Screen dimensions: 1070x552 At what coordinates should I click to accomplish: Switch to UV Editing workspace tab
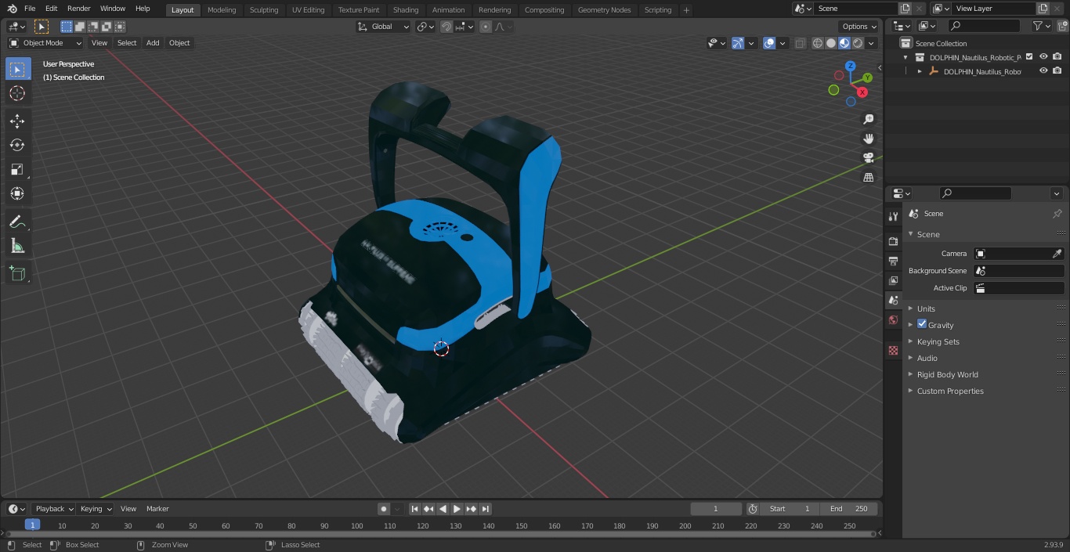pos(308,10)
